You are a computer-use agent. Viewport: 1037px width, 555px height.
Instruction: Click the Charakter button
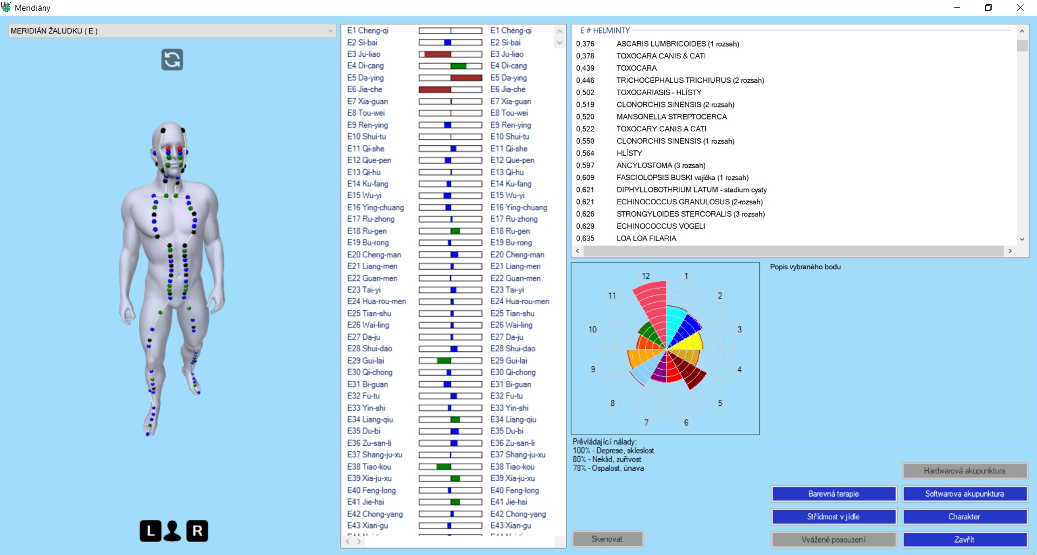point(965,517)
